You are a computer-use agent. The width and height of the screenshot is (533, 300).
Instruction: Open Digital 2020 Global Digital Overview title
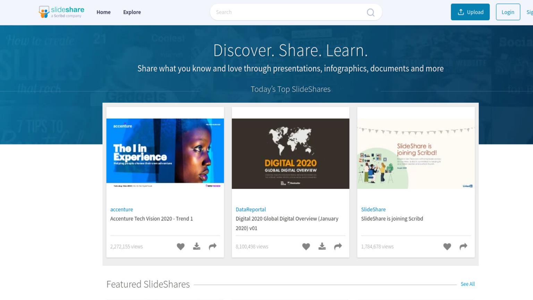[287, 223]
